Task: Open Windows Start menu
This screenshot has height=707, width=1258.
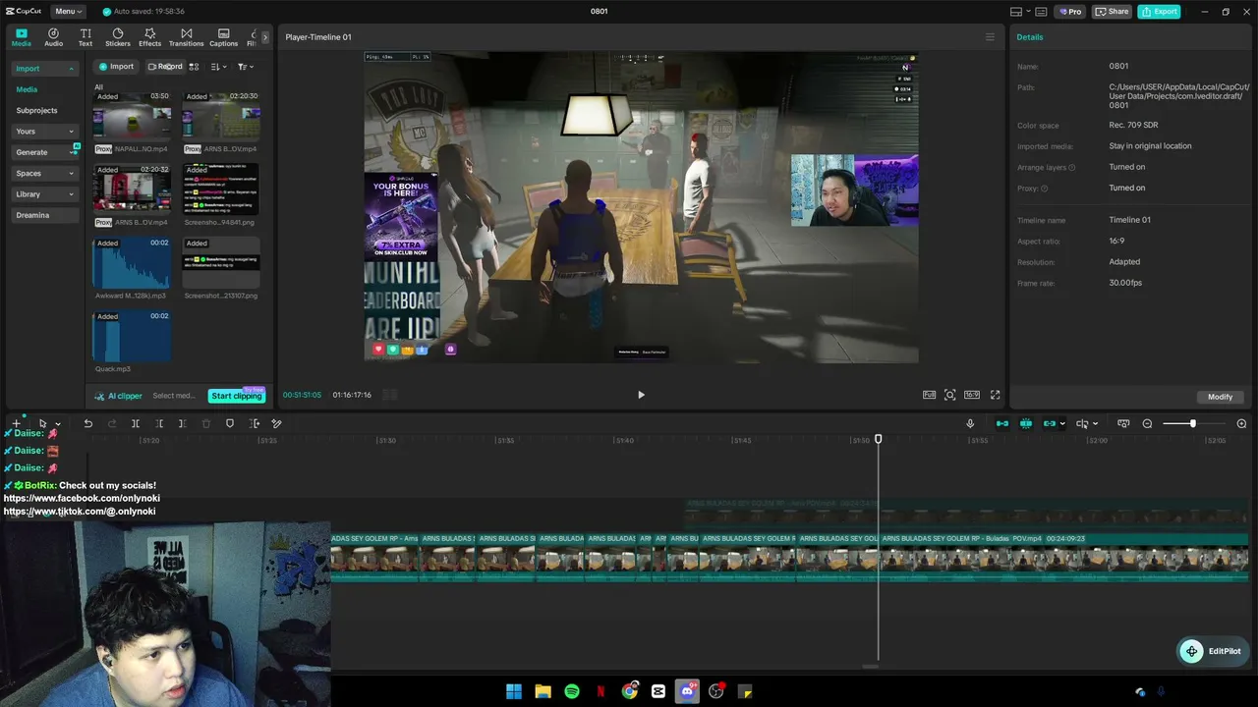Action: [514, 691]
